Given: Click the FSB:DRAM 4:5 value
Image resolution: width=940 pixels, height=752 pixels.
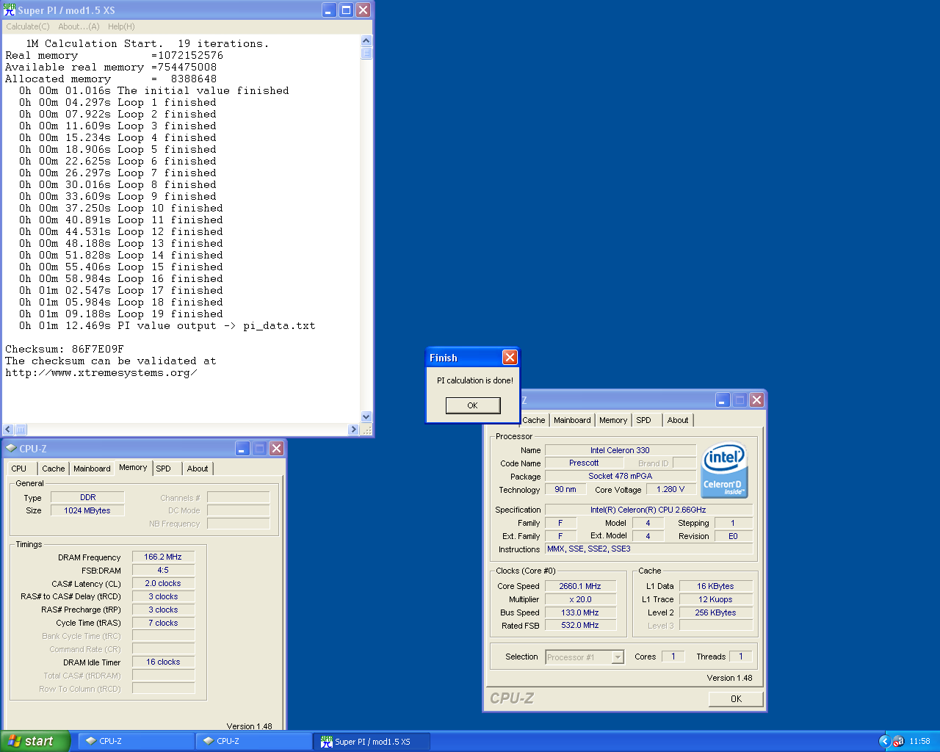Looking at the screenshot, I should (x=163, y=570).
